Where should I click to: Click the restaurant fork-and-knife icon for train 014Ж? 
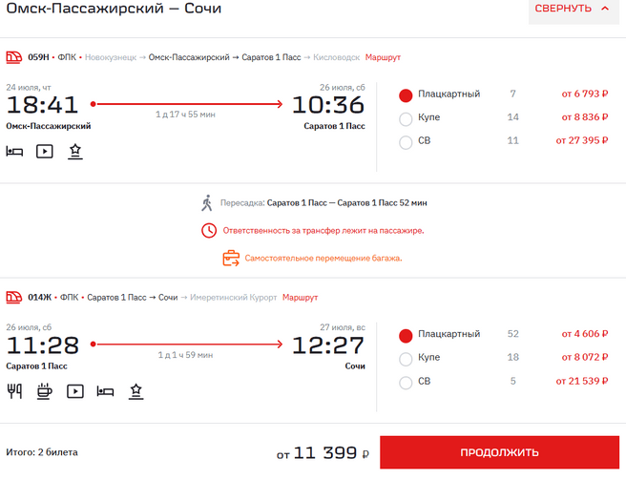coord(14,390)
